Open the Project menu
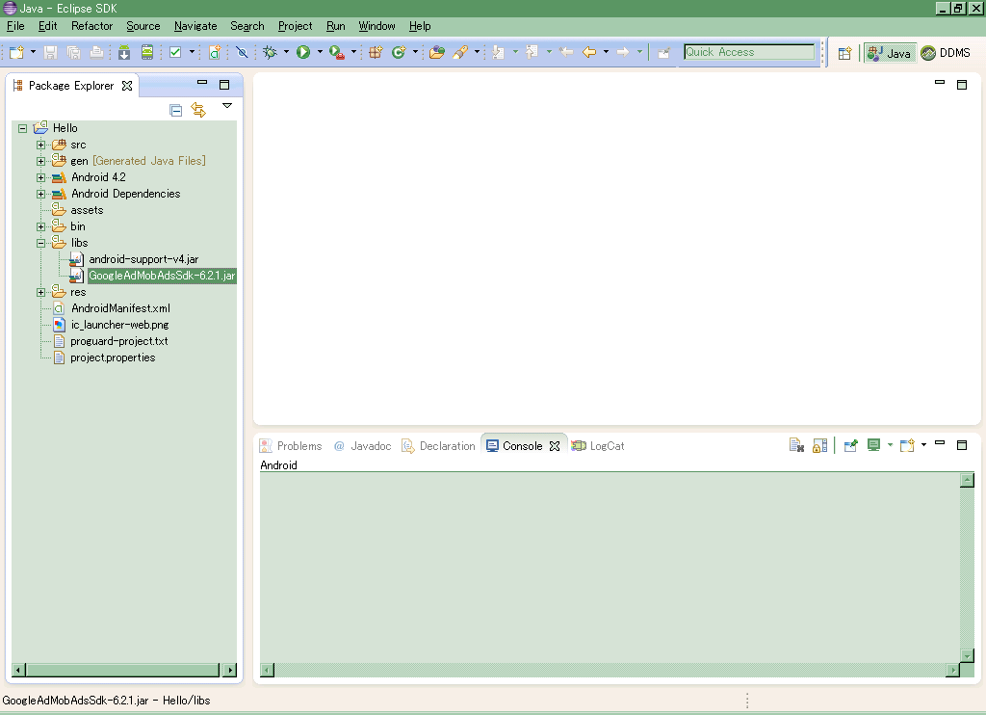Viewport: 986px width, 715px height. (x=295, y=26)
